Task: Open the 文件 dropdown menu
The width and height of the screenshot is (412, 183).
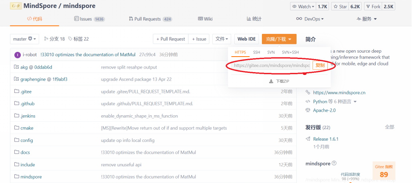Action: coord(222,39)
